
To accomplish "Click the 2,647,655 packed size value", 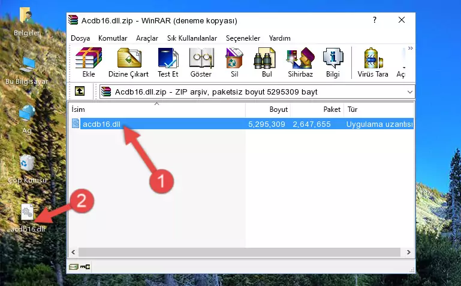I will click(312, 124).
